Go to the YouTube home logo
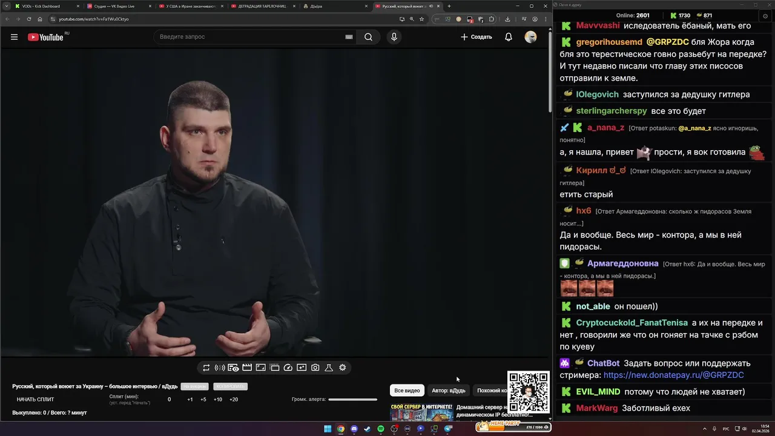Screen dimensions: 775x436 45,37
